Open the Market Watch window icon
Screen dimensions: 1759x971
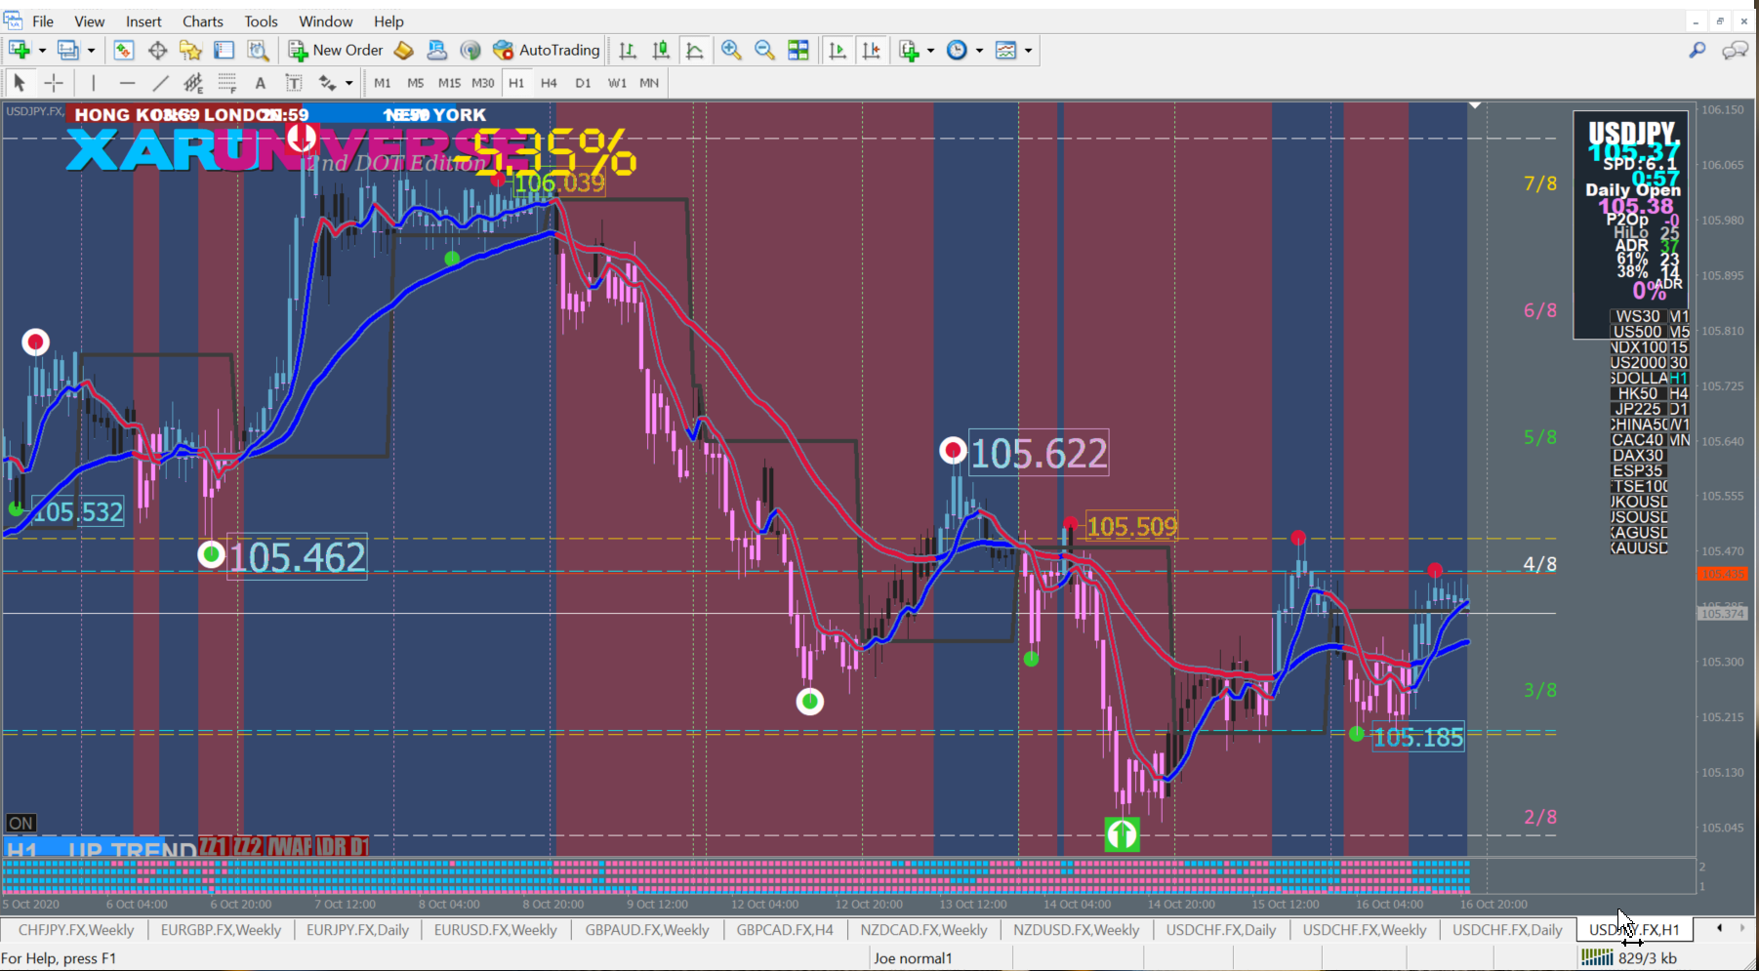point(124,50)
